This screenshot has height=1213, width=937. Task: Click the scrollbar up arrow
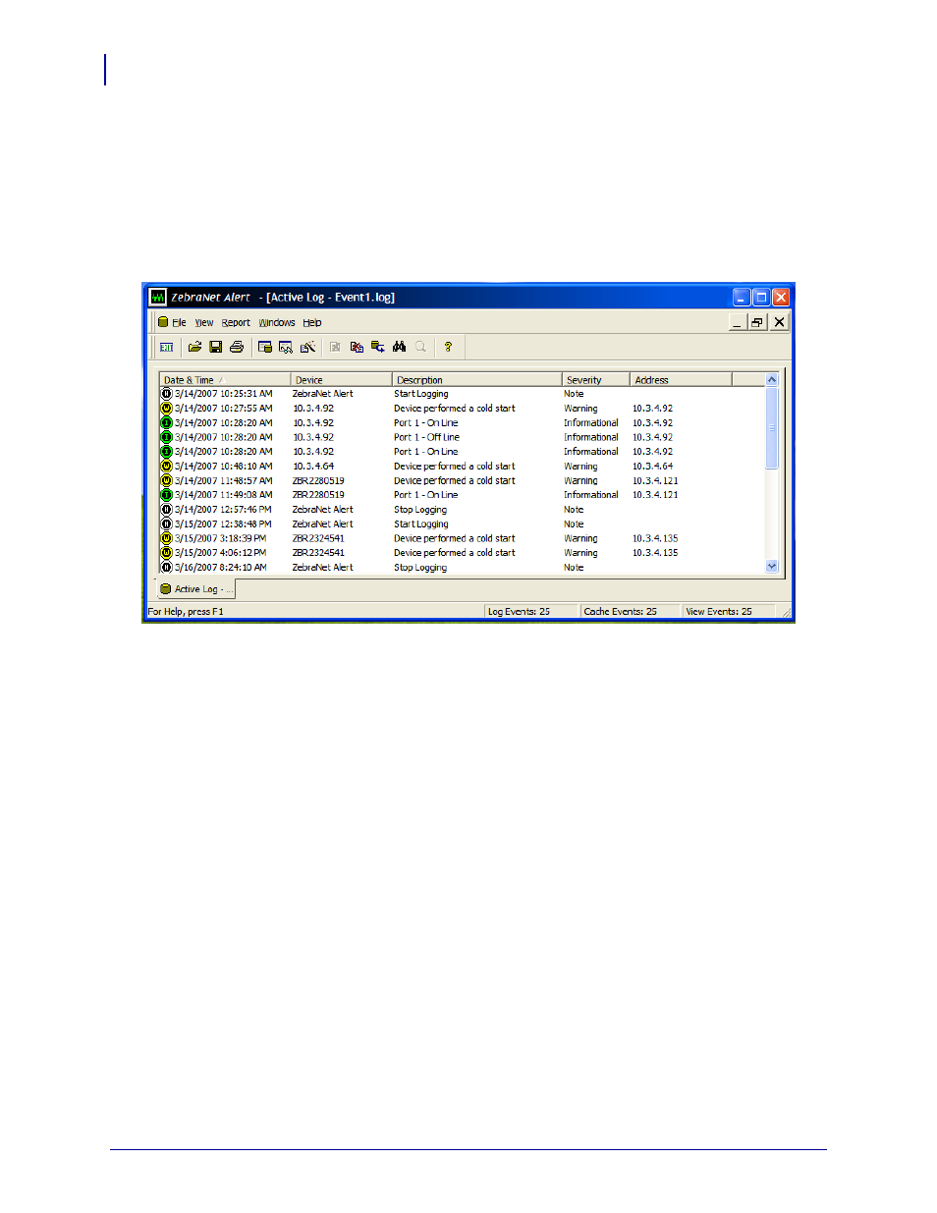(x=772, y=380)
